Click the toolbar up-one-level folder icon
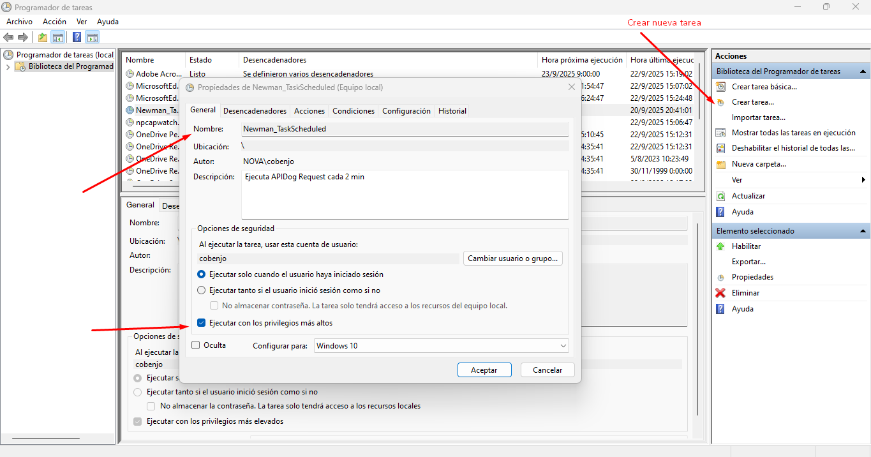 pyautogui.click(x=43, y=37)
